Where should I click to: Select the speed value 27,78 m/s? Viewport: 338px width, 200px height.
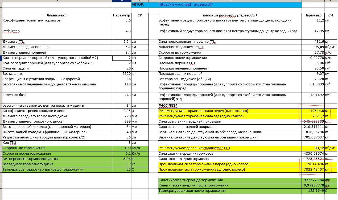(x=313, y=53)
